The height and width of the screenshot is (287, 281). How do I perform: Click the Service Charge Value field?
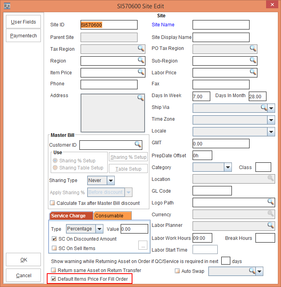134,229
